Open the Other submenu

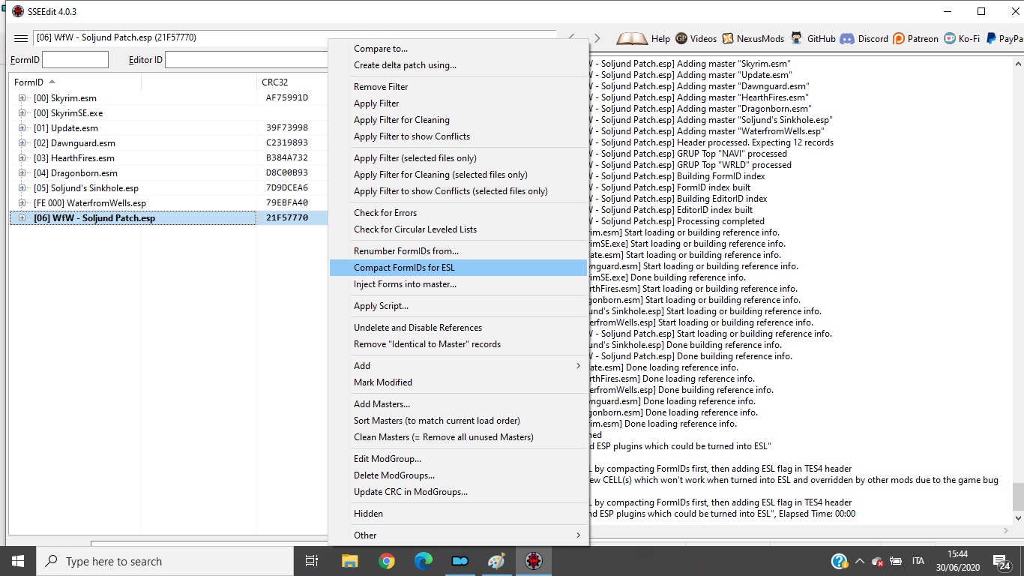pos(458,535)
